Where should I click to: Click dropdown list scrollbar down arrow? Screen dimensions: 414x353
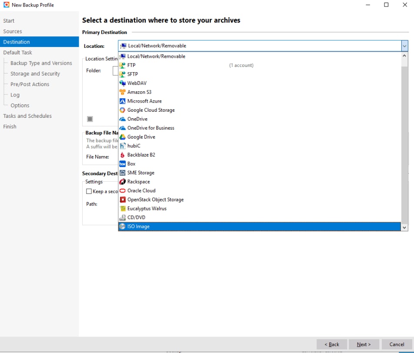coord(404,227)
